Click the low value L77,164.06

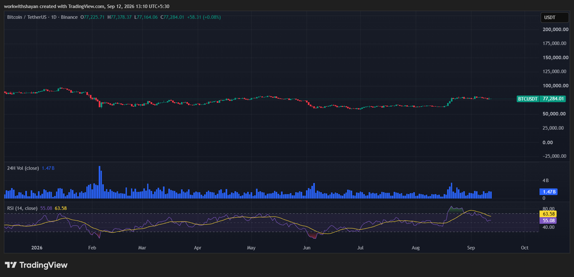147,17
